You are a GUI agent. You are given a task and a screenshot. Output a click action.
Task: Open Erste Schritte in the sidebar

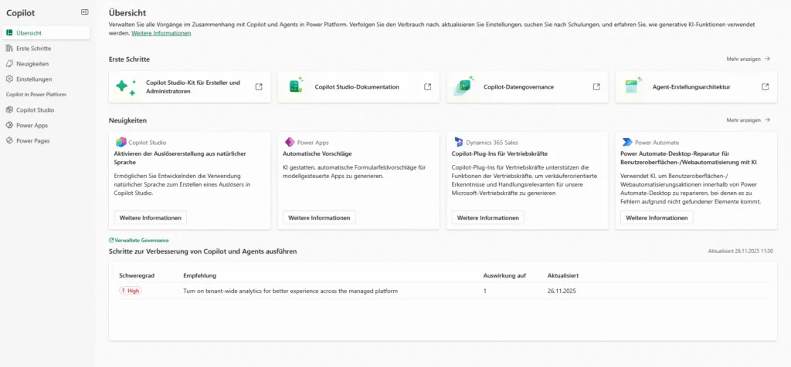[x=33, y=49]
